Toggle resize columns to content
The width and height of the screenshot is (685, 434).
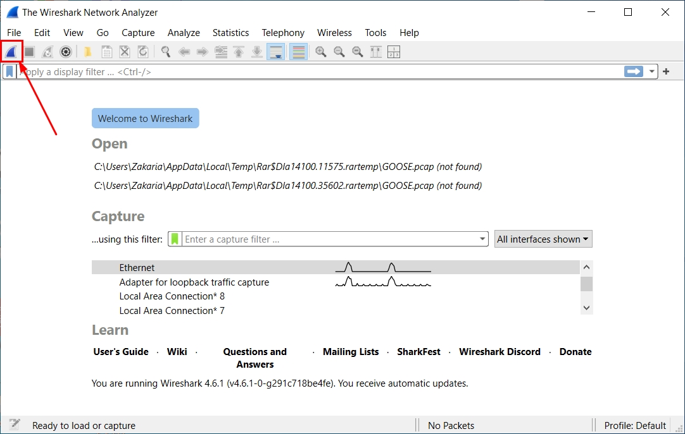pos(375,52)
